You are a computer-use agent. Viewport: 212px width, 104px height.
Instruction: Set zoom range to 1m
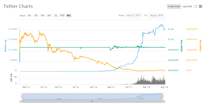pos(42,15)
